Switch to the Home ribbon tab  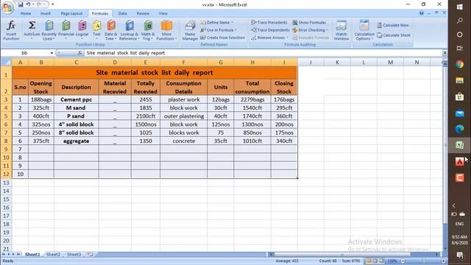[26, 13]
